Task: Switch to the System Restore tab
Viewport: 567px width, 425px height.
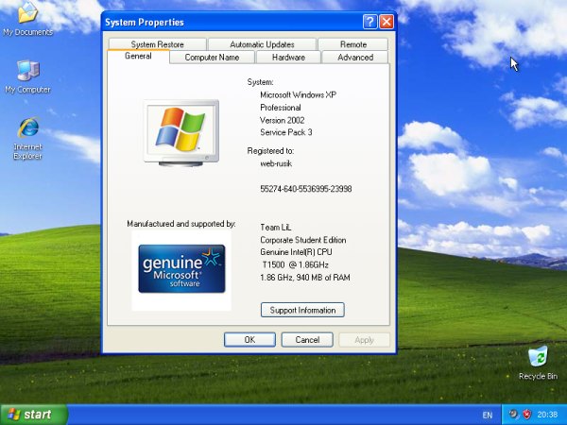Action: (157, 44)
